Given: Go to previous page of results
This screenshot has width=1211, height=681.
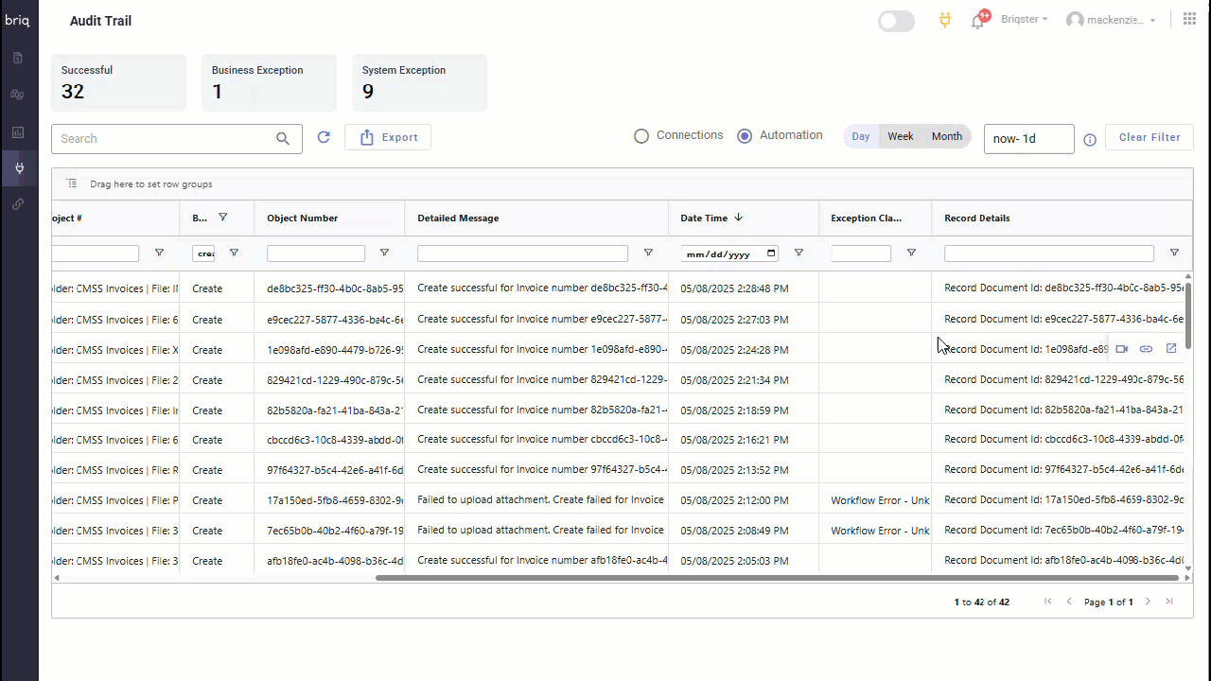Looking at the screenshot, I should 1069,602.
